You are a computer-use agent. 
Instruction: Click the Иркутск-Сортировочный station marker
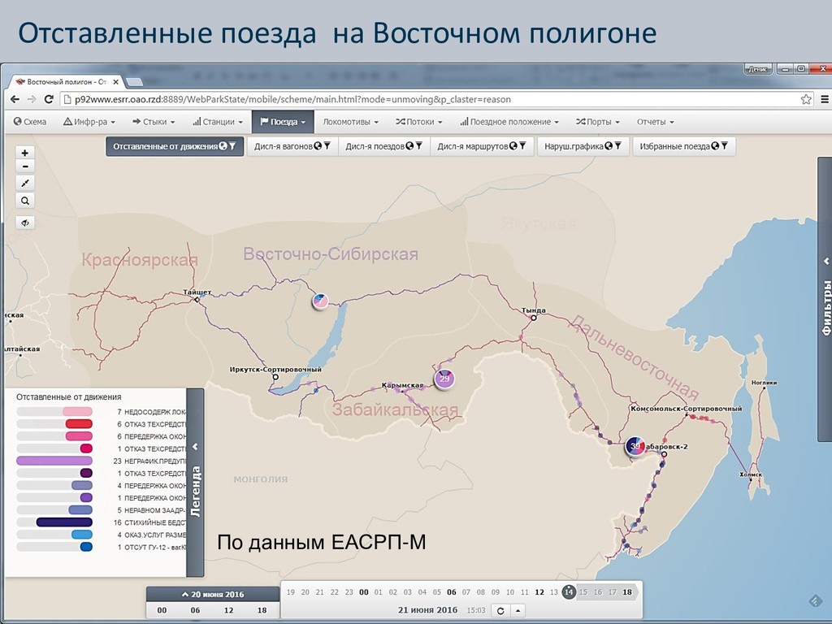tap(275, 377)
